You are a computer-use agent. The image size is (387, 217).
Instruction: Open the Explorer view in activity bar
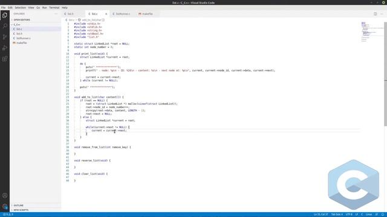(x=5, y=15)
